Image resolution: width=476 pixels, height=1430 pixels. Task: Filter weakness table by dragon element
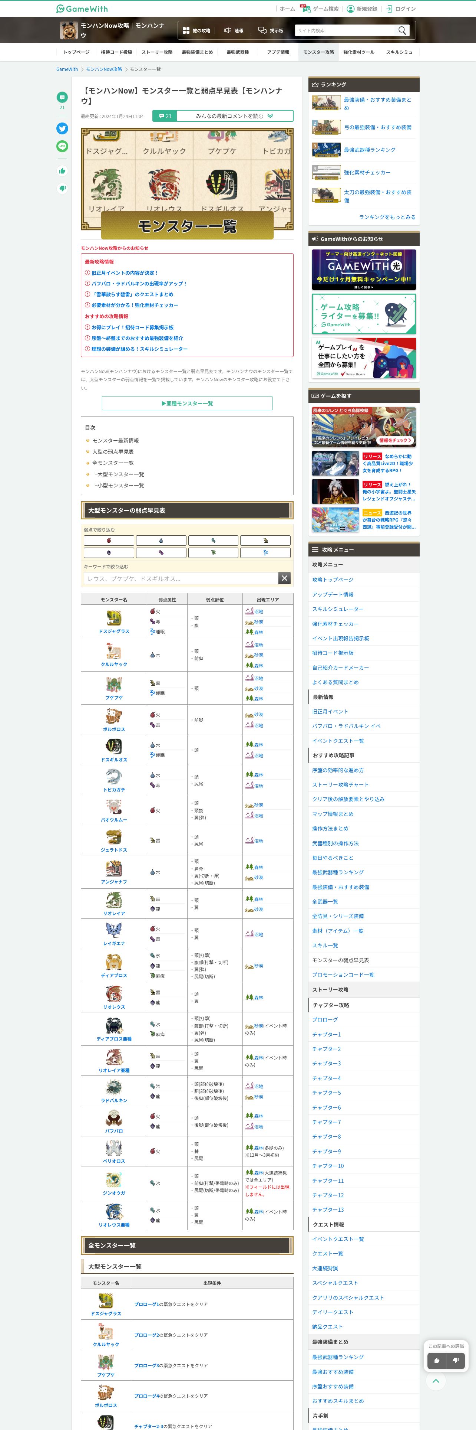tap(109, 553)
